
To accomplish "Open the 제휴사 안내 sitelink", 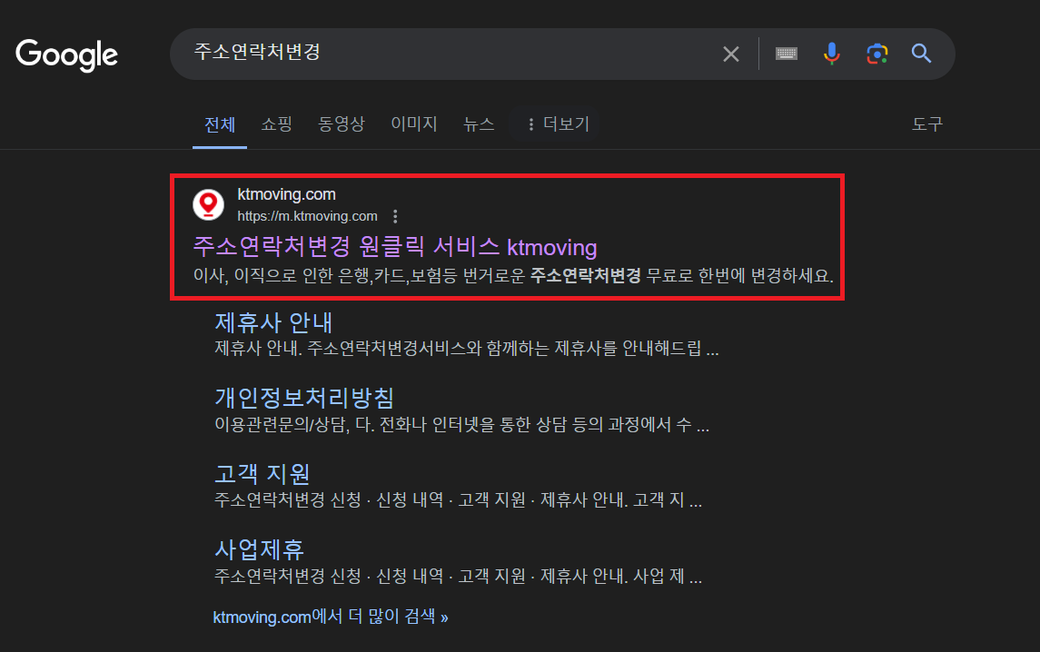I will (x=273, y=323).
